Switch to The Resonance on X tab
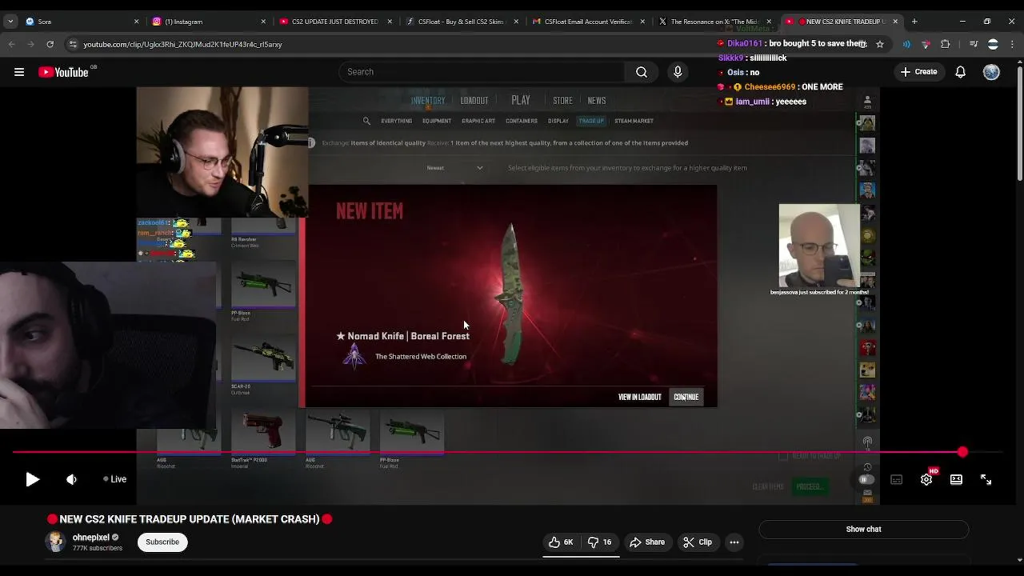Viewport: 1024px width, 576px height. [714, 22]
